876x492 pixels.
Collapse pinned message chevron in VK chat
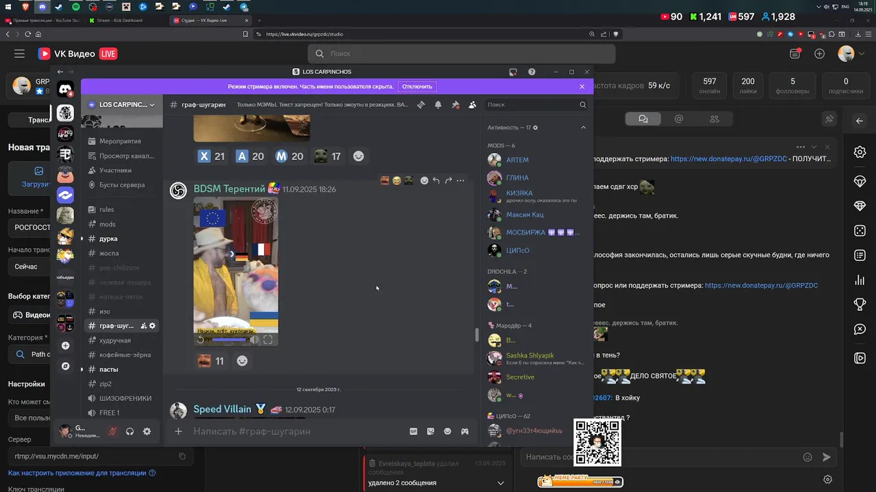click(x=814, y=147)
